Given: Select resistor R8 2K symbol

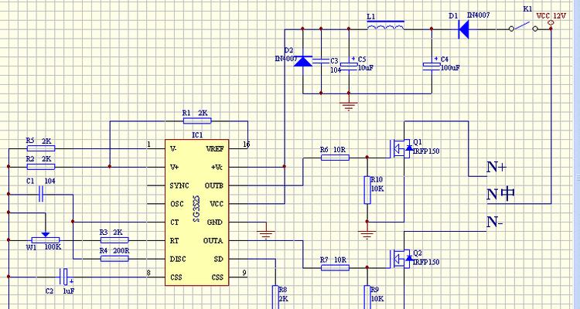Looking at the screenshot, I should pyautogui.click(x=275, y=297).
